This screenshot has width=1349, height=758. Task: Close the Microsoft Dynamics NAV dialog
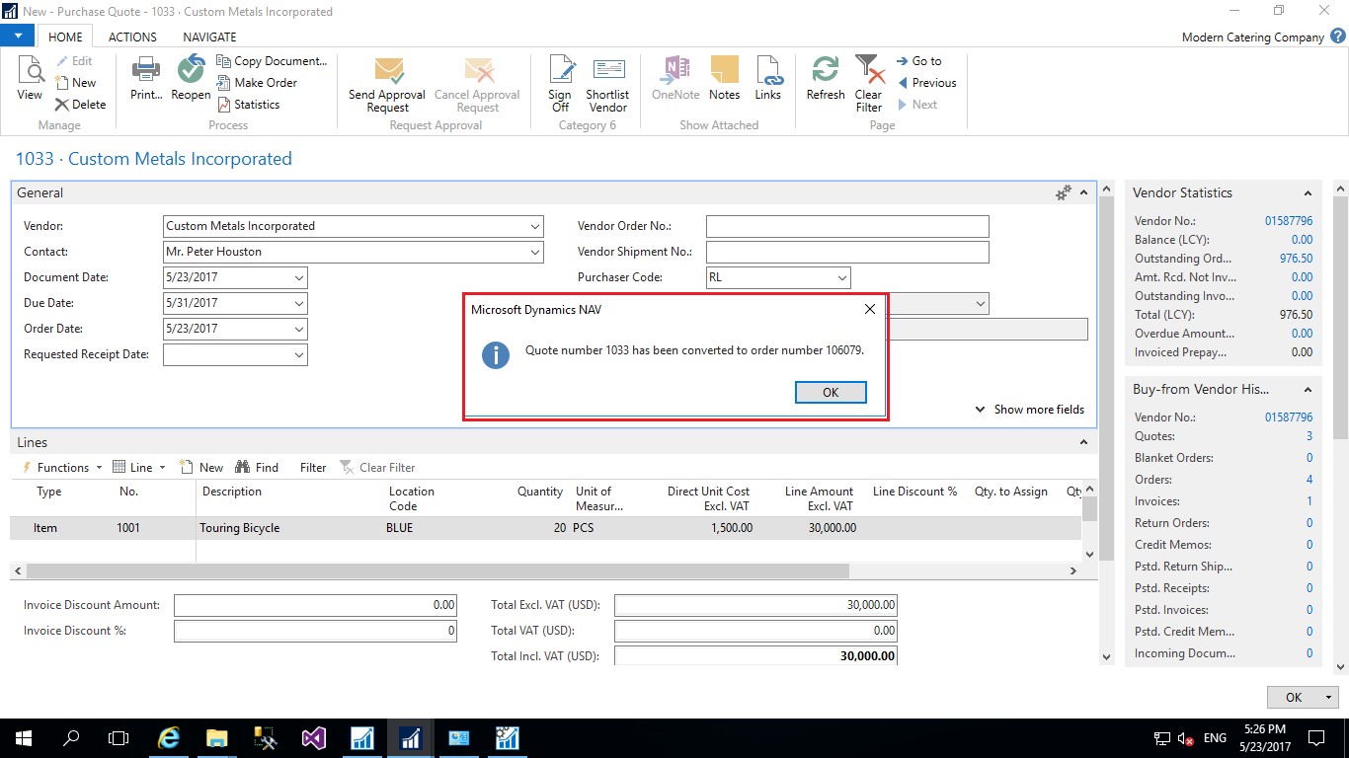click(x=870, y=309)
